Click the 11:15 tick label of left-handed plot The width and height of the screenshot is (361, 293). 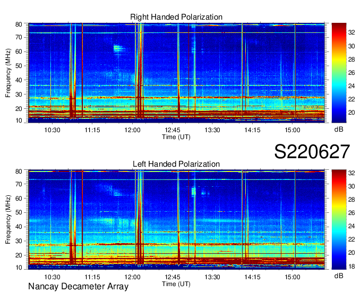92,277
